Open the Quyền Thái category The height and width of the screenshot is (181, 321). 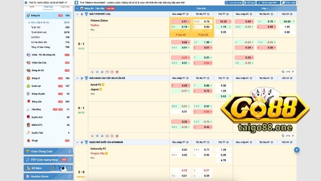(48, 133)
